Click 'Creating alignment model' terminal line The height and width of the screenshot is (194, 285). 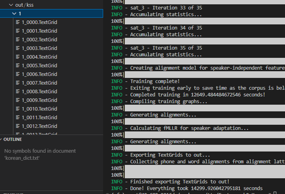(x=198, y=68)
